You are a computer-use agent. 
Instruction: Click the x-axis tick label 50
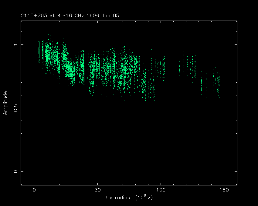[97, 190]
